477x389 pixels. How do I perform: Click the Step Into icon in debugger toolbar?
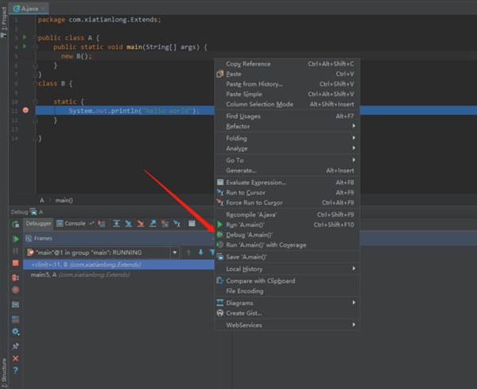pyautogui.click(x=130, y=224)
